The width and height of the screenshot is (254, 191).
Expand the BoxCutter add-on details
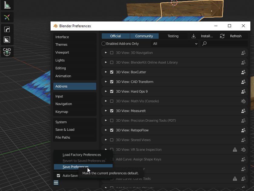(106, 72)
